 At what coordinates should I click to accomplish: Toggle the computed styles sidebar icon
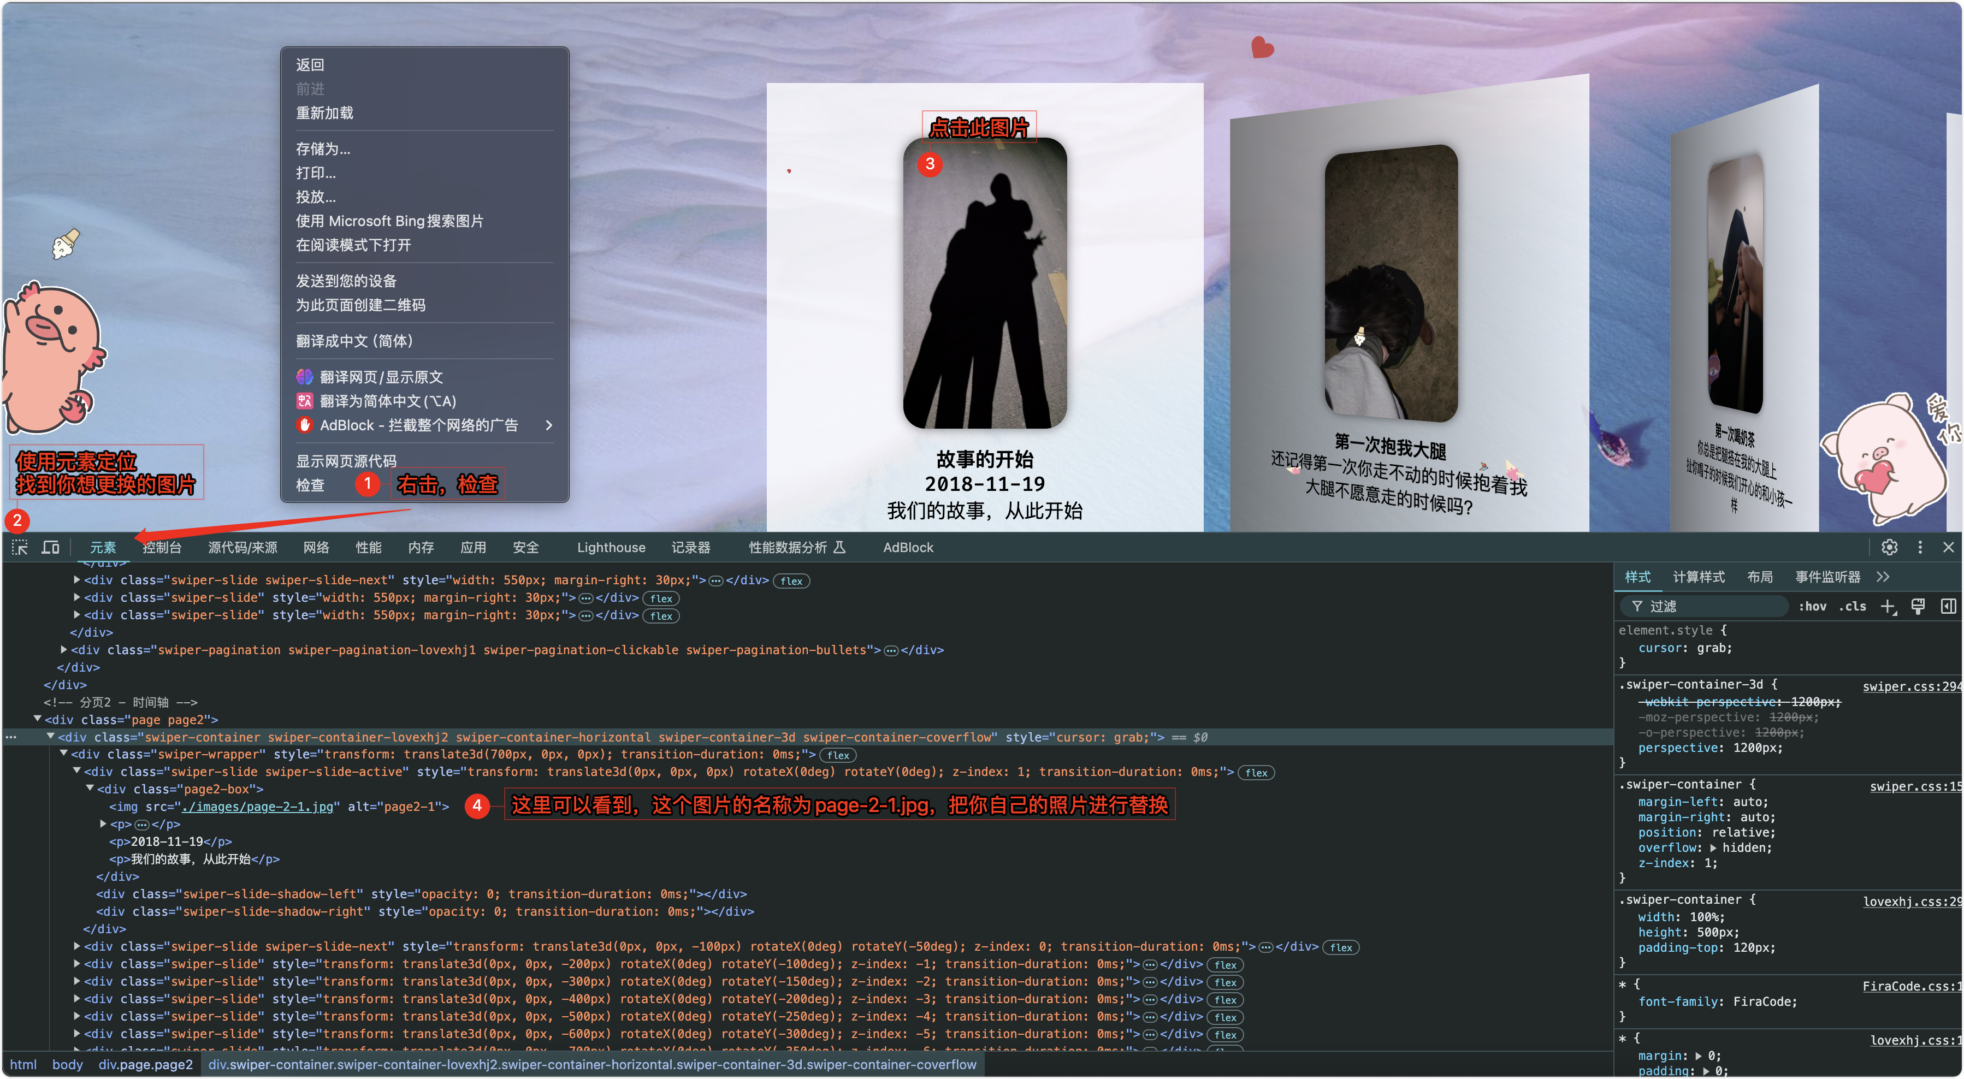point(1948,607)
